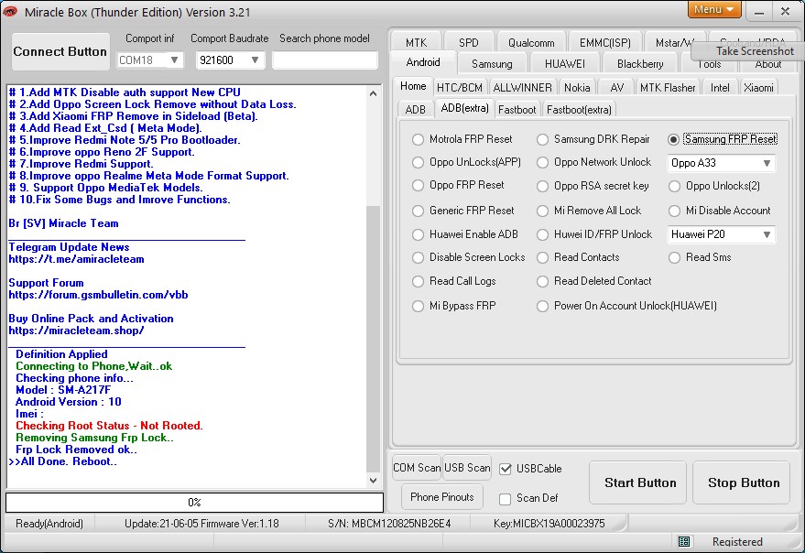Click the https://t.me/amiracleteam link

(x=77, y=259)
